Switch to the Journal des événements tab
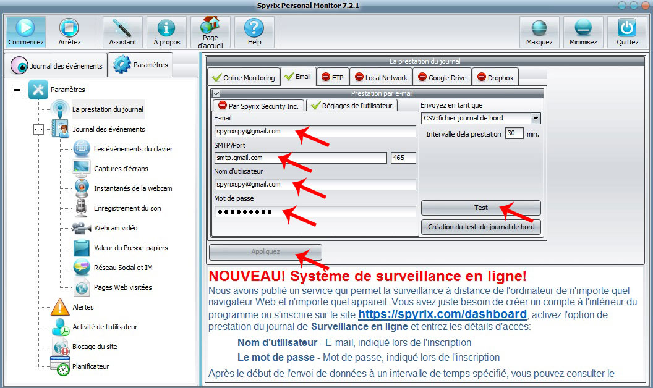653x388 pixels. pos(57,65)
